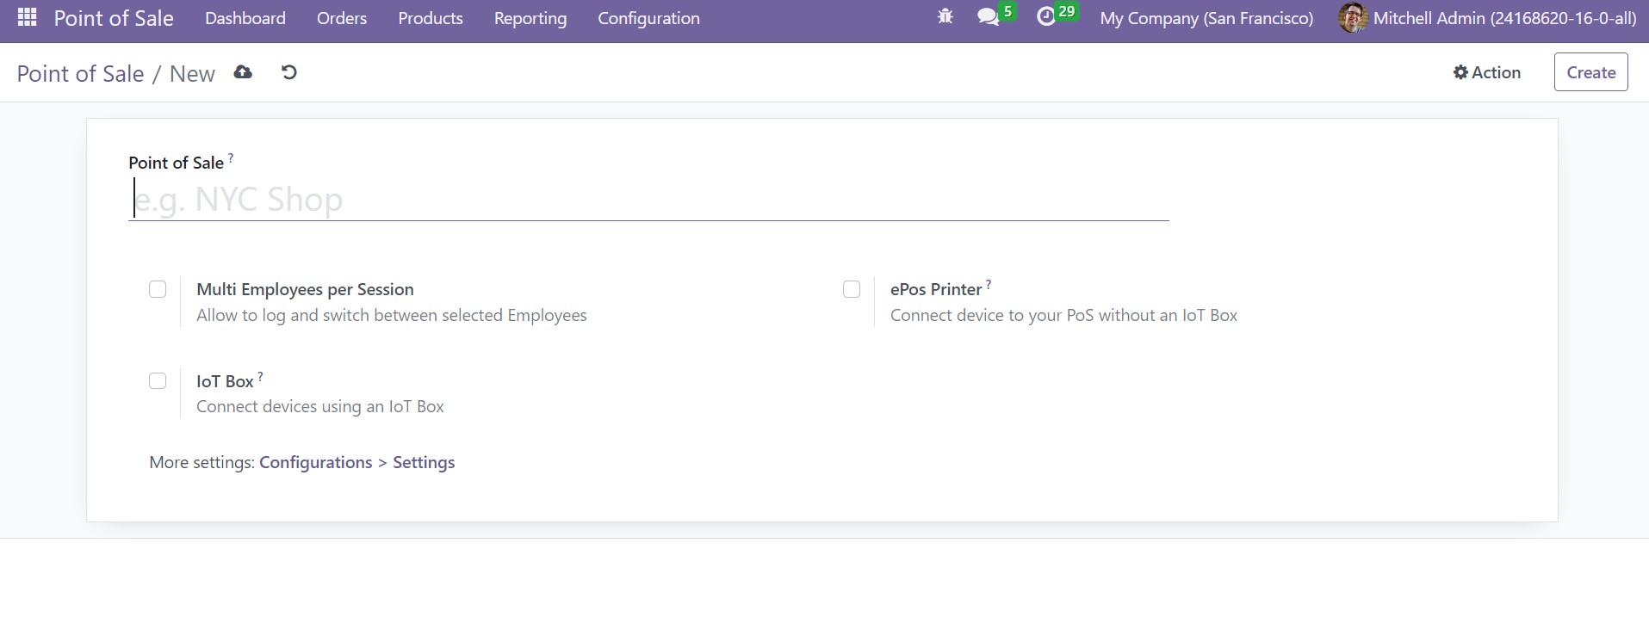Click the help tooltip beside ePos Printer
Viewport: 1649px width, 617px height.
989,283
